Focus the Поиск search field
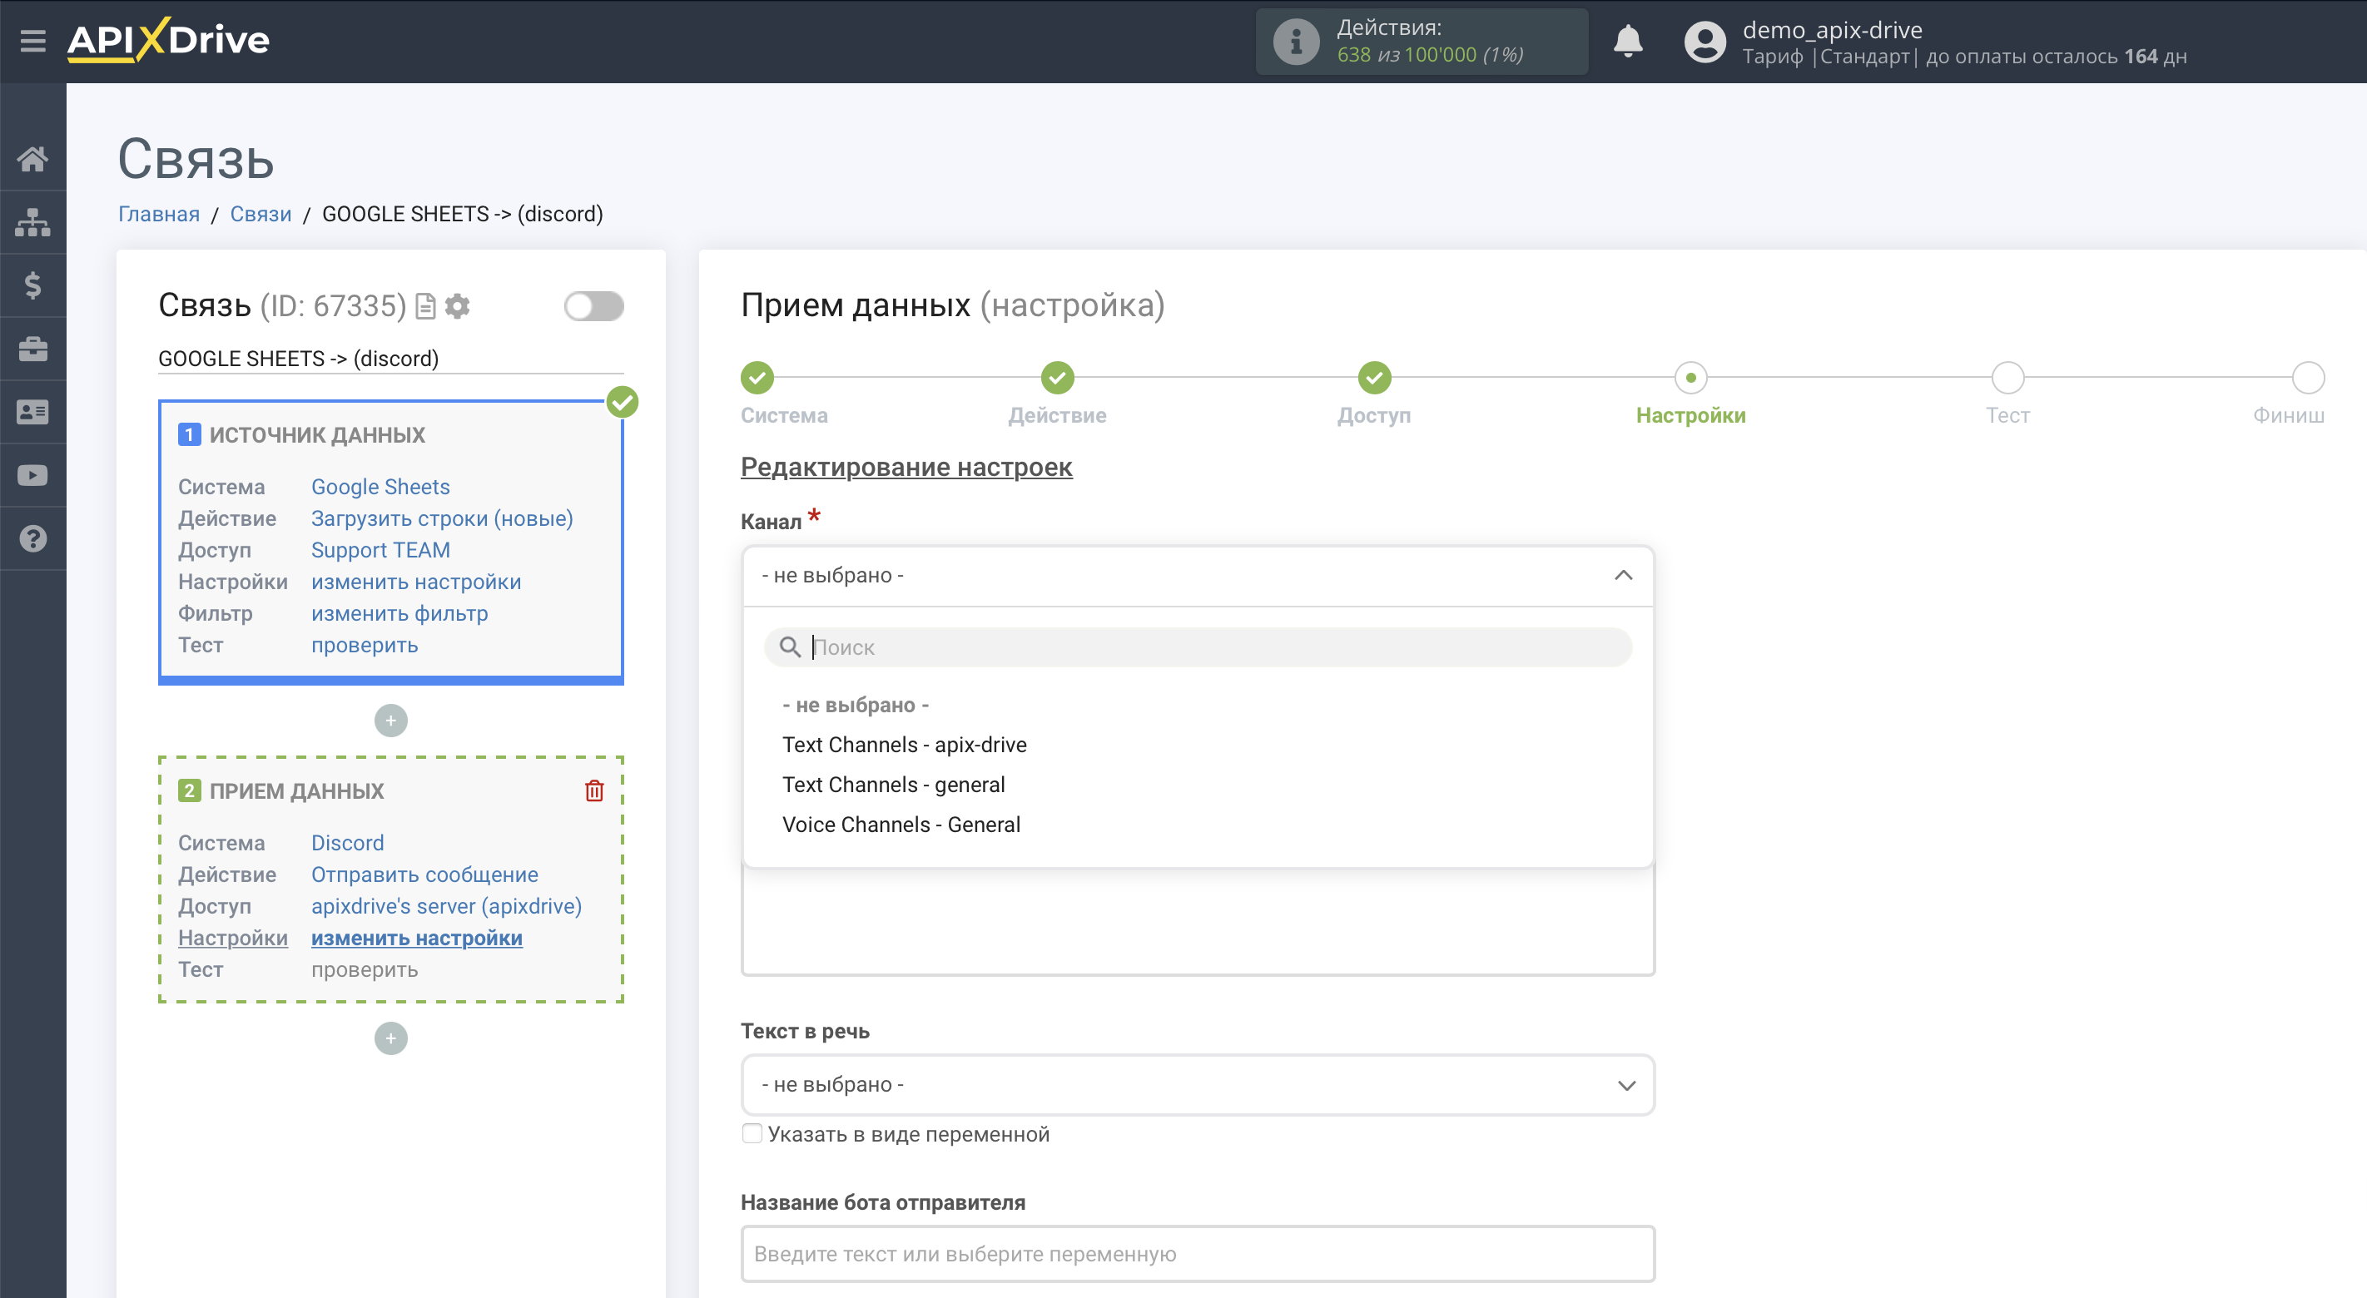2367x1298 pixels. click(1198, 647)
